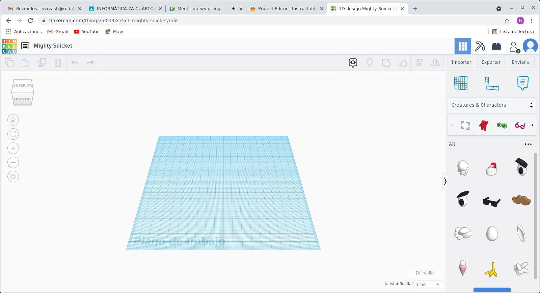540x293 pixels.
Task: Pick the yellow bird foot shape
Action: tap(492, 269)
